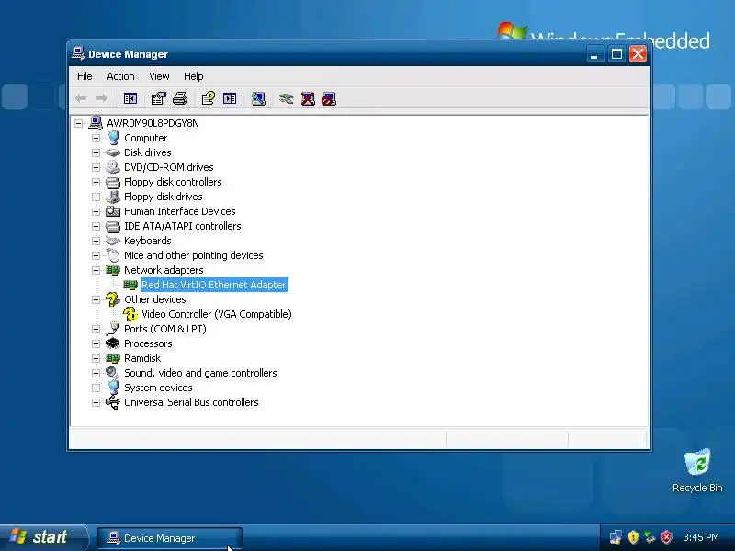This screenshot has height=551, width=735.
Task: Select the Computer label in the tree
Action: pos(145,138)
